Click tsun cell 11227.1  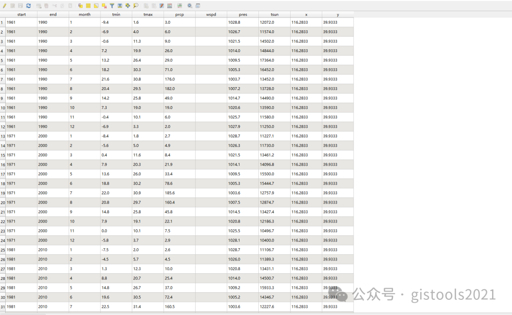point(274,136)
